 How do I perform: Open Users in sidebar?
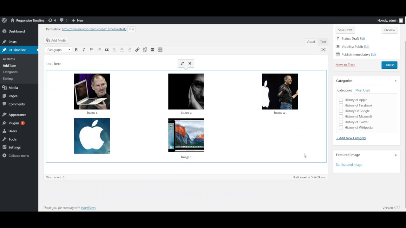[13, 131]
